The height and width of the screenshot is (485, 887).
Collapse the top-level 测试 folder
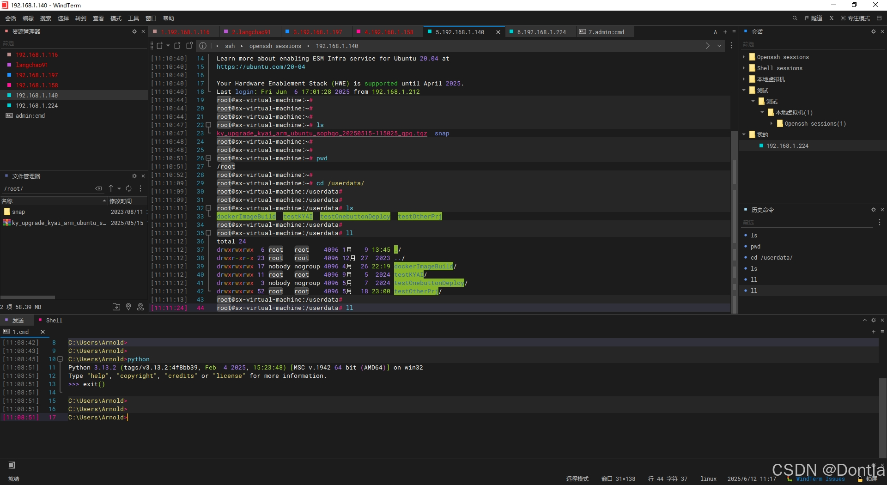pos(744,90)
